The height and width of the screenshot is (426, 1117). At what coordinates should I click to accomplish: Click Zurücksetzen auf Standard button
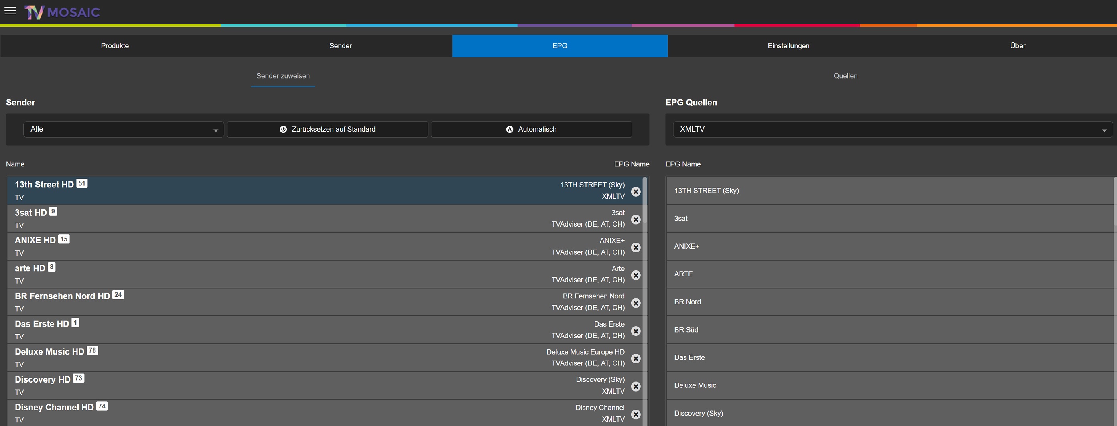click(x=327, y=129)
